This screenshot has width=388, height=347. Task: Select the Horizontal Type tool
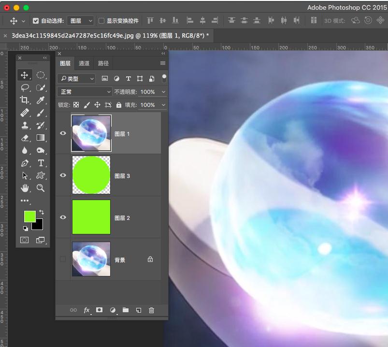tap(41, 163)
